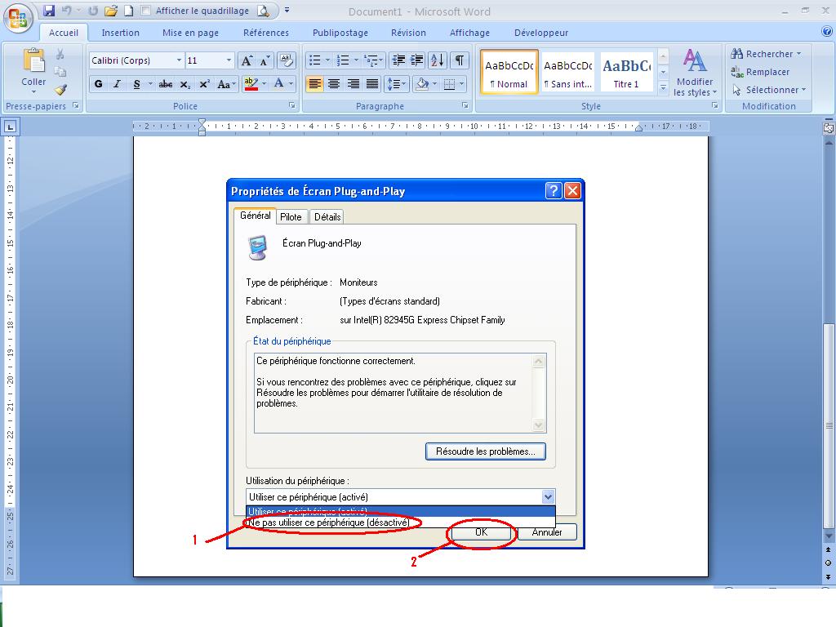Toggle bold formatting with the G button
836x627 pixels.
click(98, 84)
